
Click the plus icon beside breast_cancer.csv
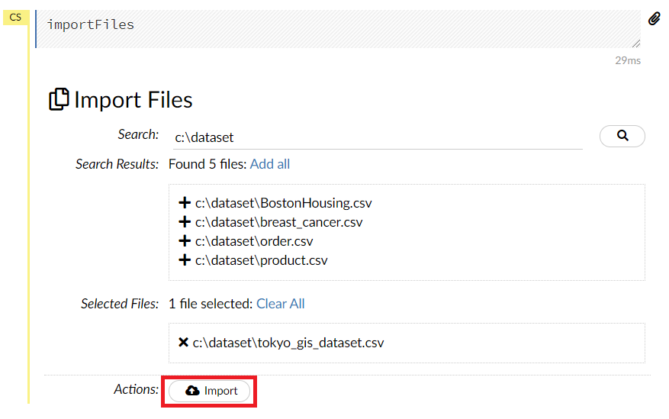coord(184,222)
